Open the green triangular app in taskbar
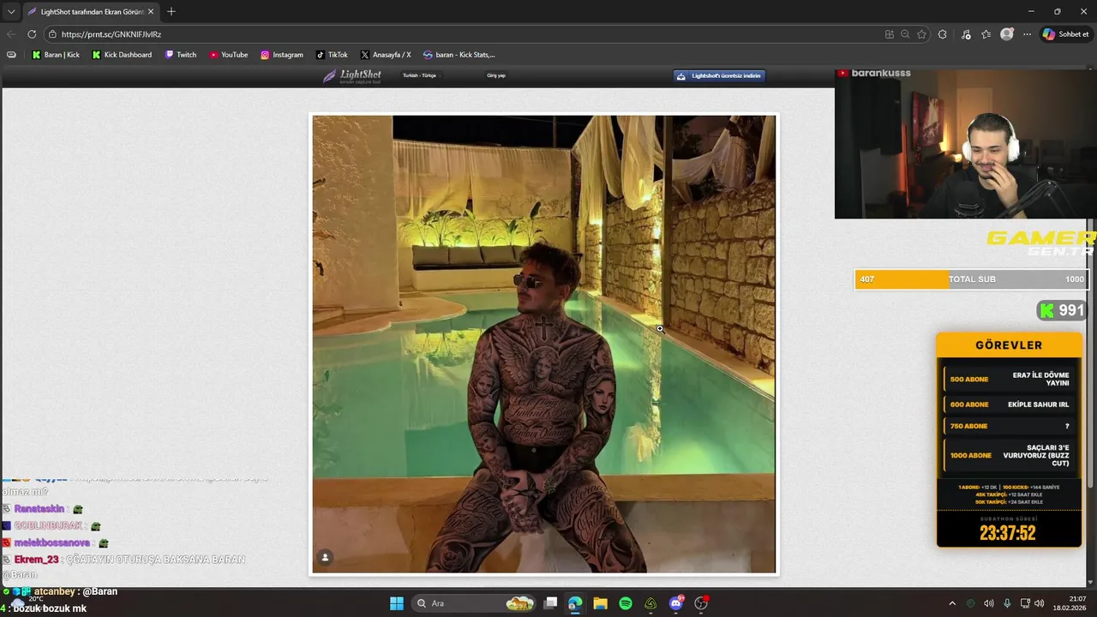This screenshot has width=1097, height=617. pyautogui.click(x=650, y=603)
